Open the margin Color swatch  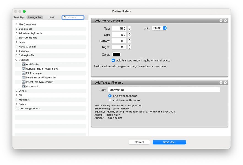(x=116, y=54)
